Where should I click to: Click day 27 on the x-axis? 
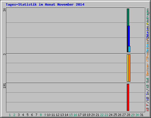(x=124, y=115)
